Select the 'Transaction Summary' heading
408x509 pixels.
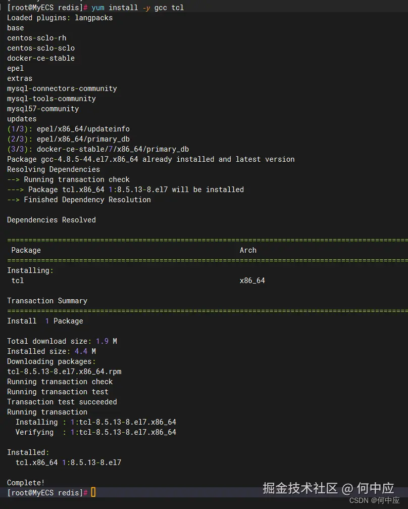point(47,301)
